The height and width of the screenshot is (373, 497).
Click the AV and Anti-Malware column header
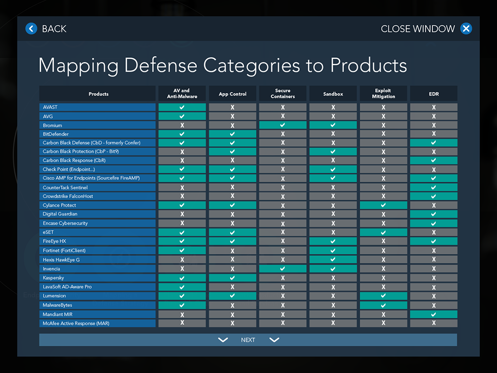182,94
